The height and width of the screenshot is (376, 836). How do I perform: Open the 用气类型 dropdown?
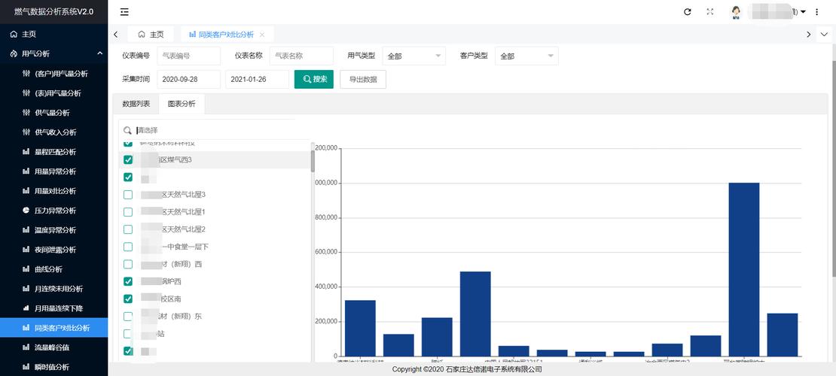coord(413,56)
